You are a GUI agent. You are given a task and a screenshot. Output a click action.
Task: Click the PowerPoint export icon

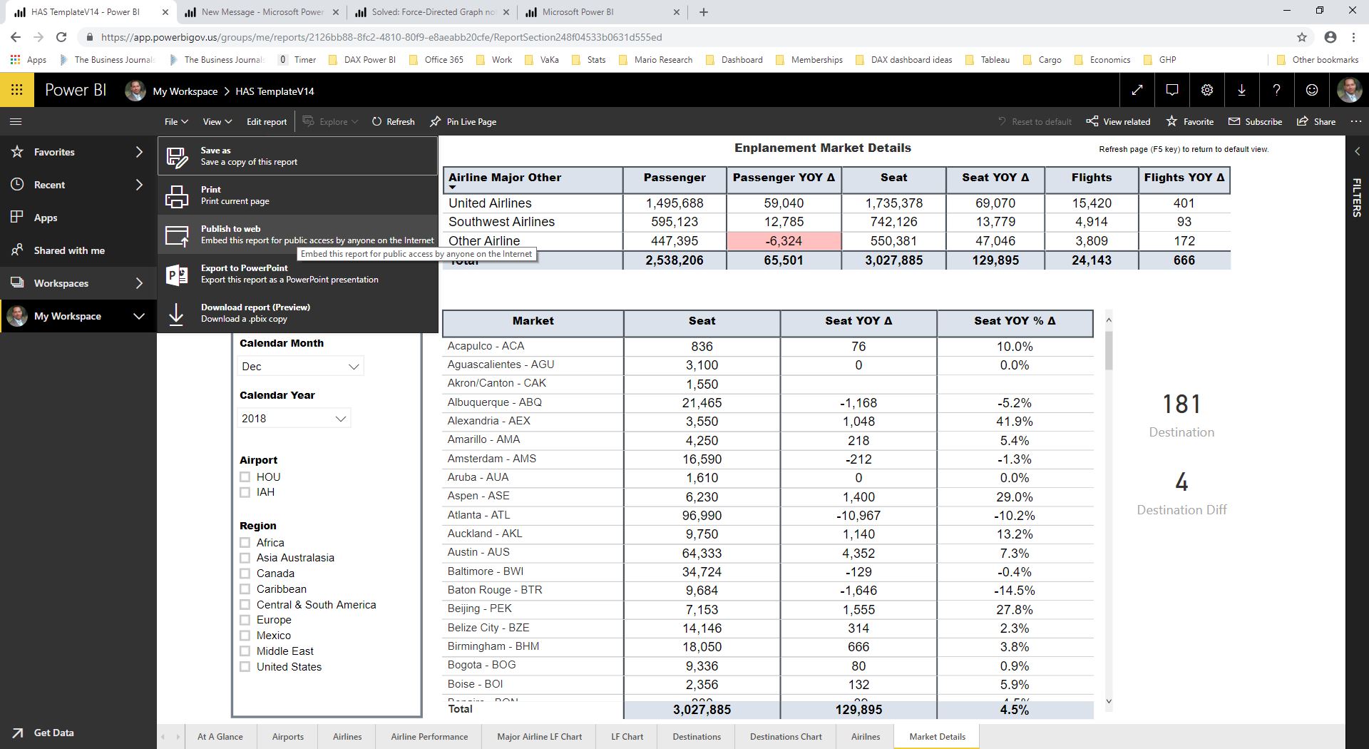[177, 274]
